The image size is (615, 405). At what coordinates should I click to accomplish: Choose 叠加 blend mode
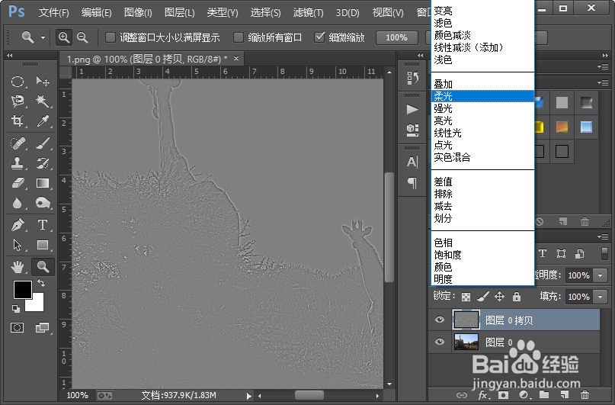(x=483, y=84)
